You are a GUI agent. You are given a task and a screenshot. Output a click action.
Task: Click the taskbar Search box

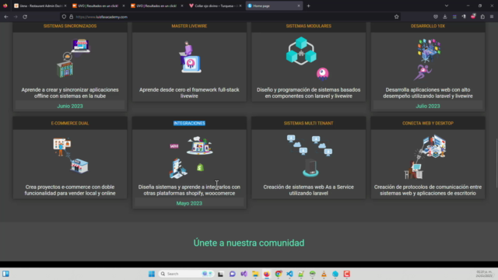(x=186, y=274)
